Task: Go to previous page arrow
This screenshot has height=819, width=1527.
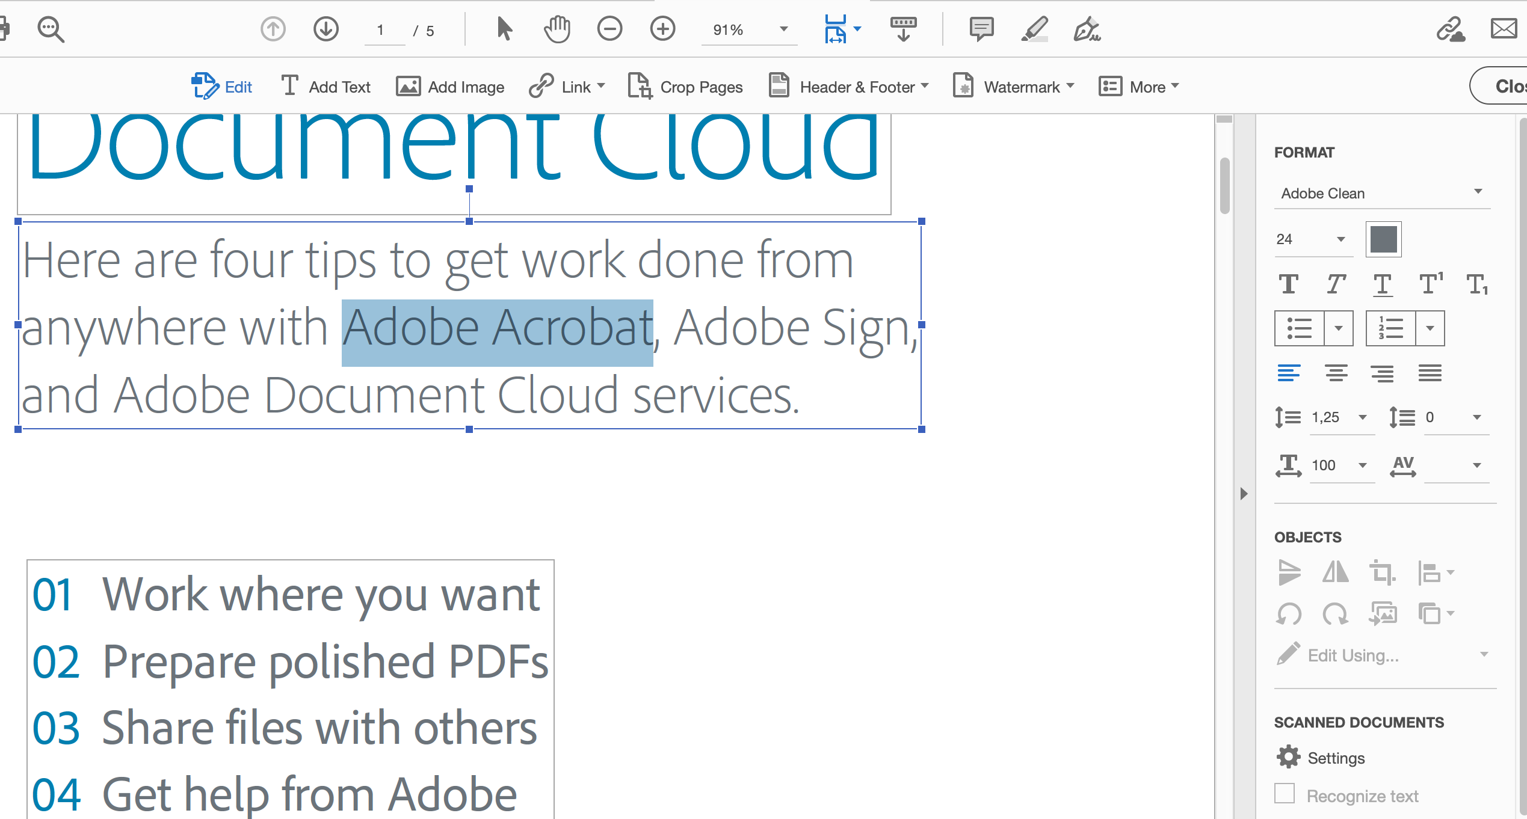Action: [x=273, y=29]
